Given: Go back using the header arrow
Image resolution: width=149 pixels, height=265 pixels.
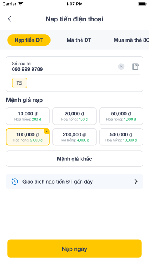Looking at the screenshot, I should tap(10, 19).
